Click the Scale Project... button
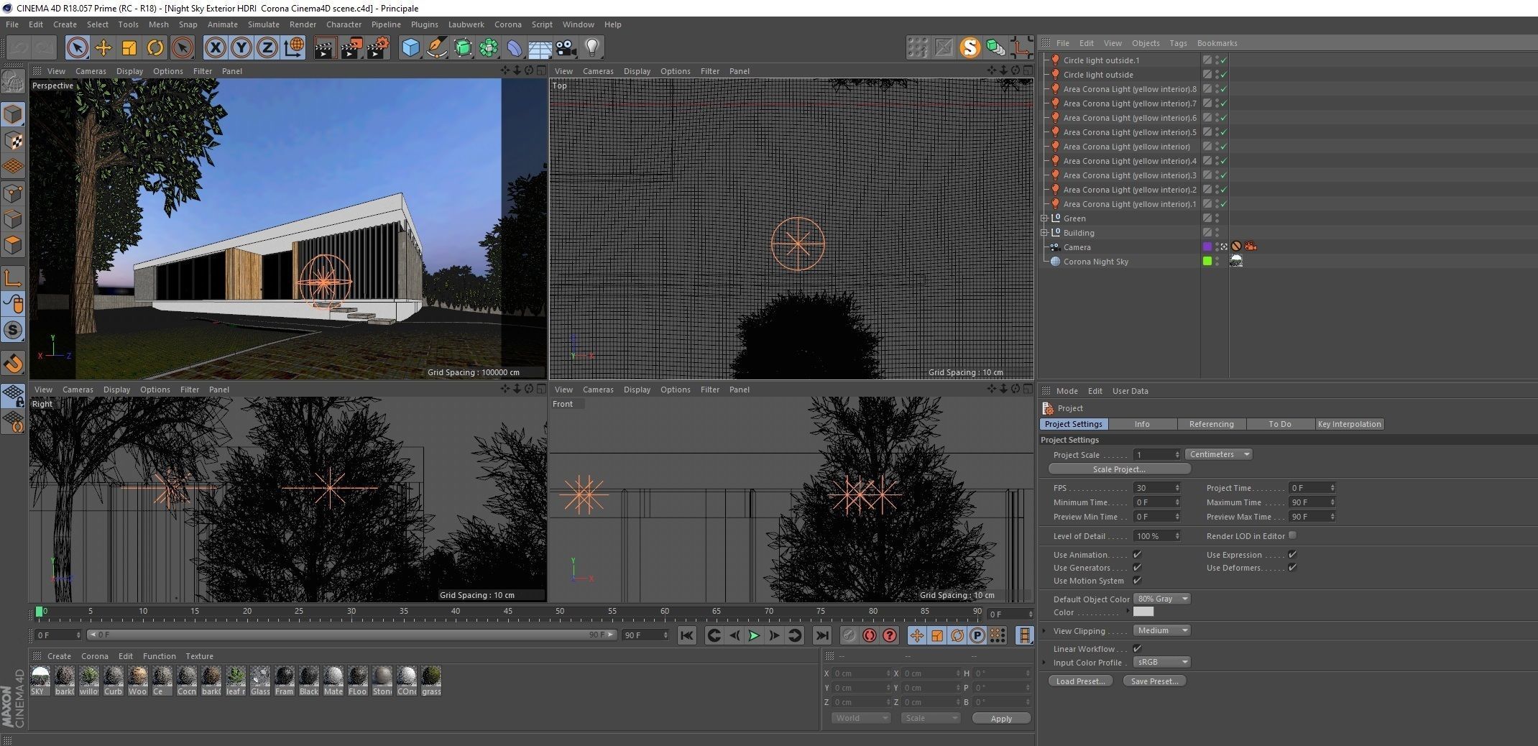The height and width of the screenshot is (746, 1538). click(1119, 469)
